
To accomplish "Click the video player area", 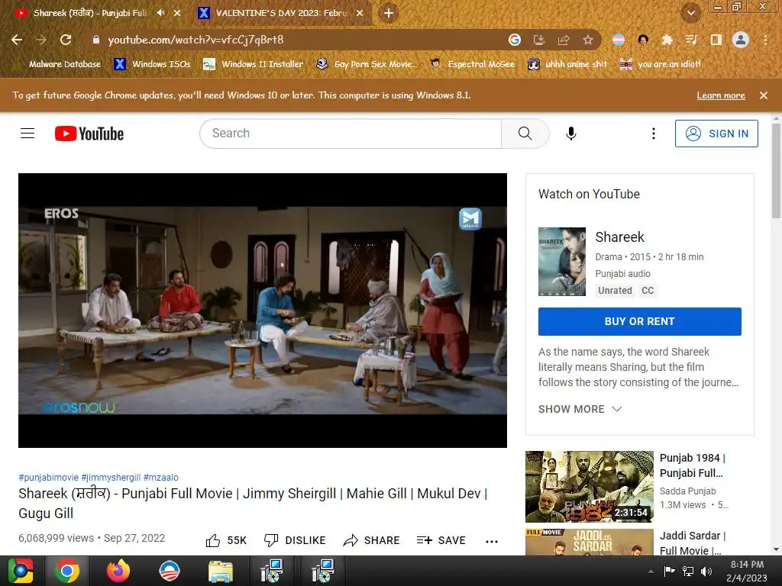I will click(263, 310).
